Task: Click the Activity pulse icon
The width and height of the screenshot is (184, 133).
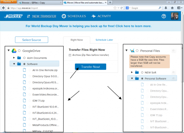Action: tap(94, 16)
